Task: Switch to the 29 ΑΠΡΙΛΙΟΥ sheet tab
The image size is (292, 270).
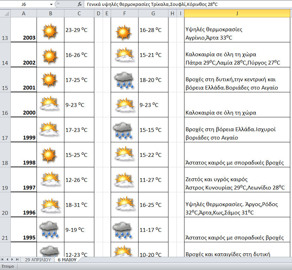Action: pyautogui.click(x=38, y=260)
